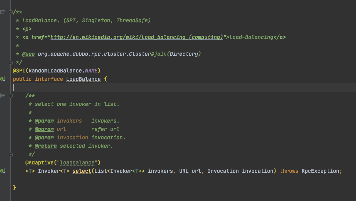Click the Load-Balancing anchor text
The image size is (356, 201).
[251, 37]
